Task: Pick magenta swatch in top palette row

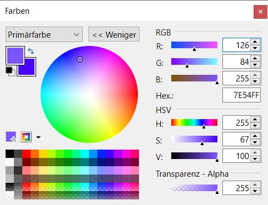Action: tap(126, 154)
